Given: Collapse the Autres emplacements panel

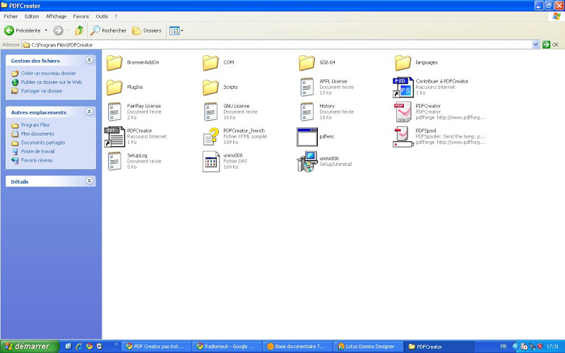Looking at the screenshot, I should [90, 112].
